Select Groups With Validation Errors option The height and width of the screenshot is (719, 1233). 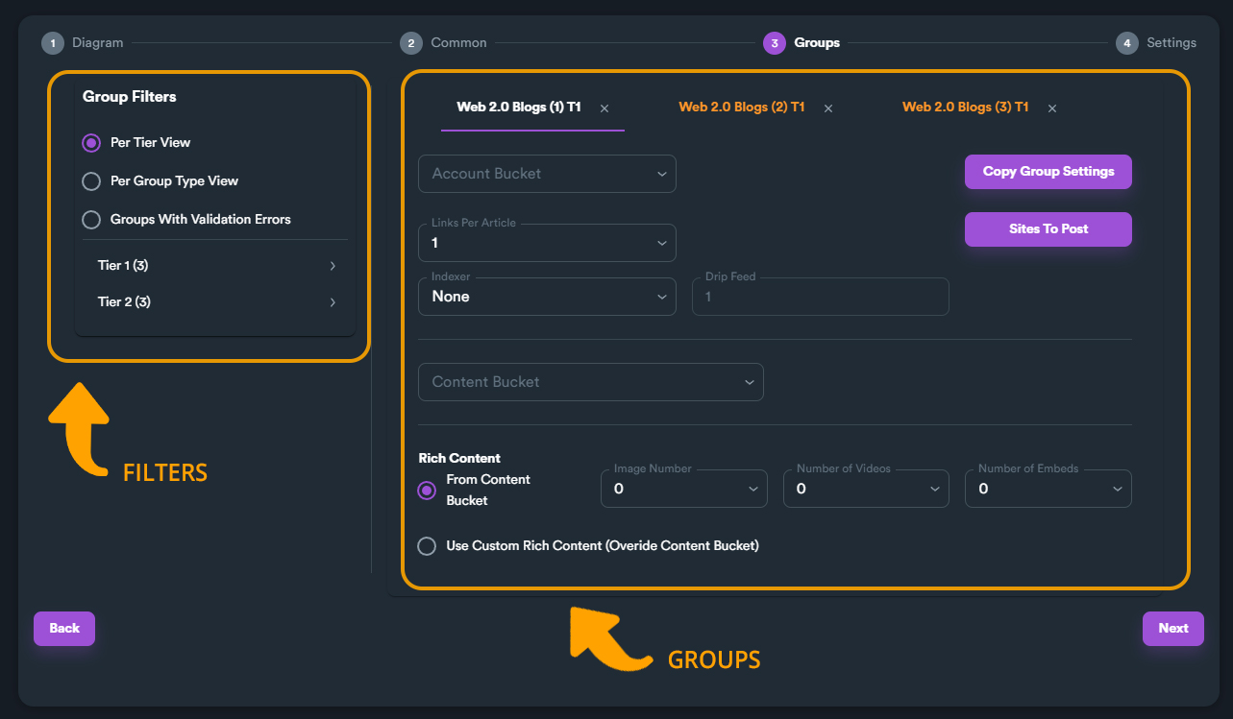click(91, 220)
